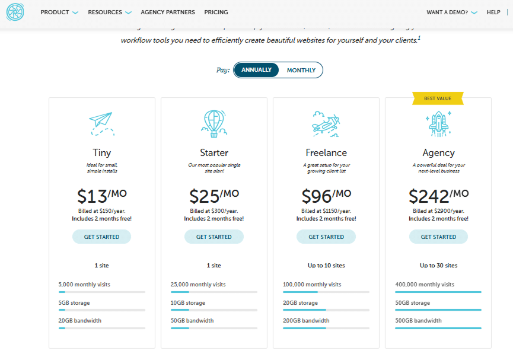Open the Help link
Viewport: 513px width, 354px height.
click(x=493, y=12)
